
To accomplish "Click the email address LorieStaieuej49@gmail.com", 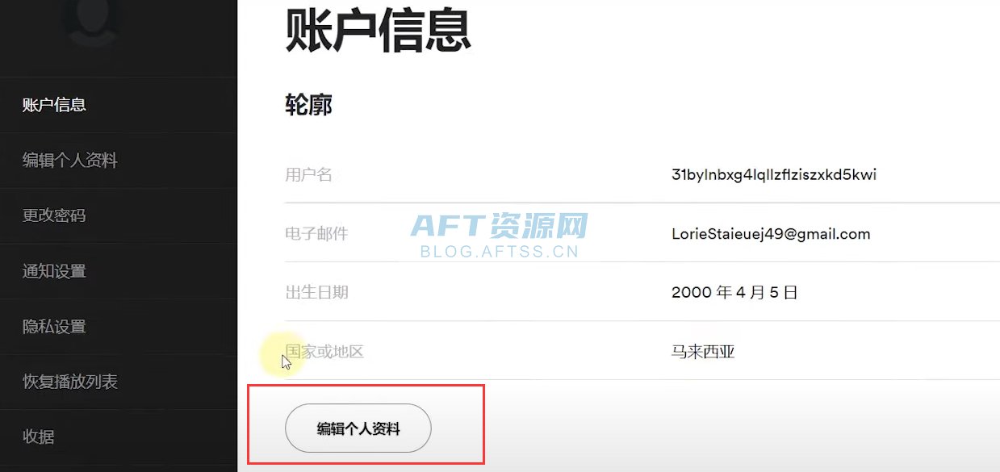I will 771,234.
